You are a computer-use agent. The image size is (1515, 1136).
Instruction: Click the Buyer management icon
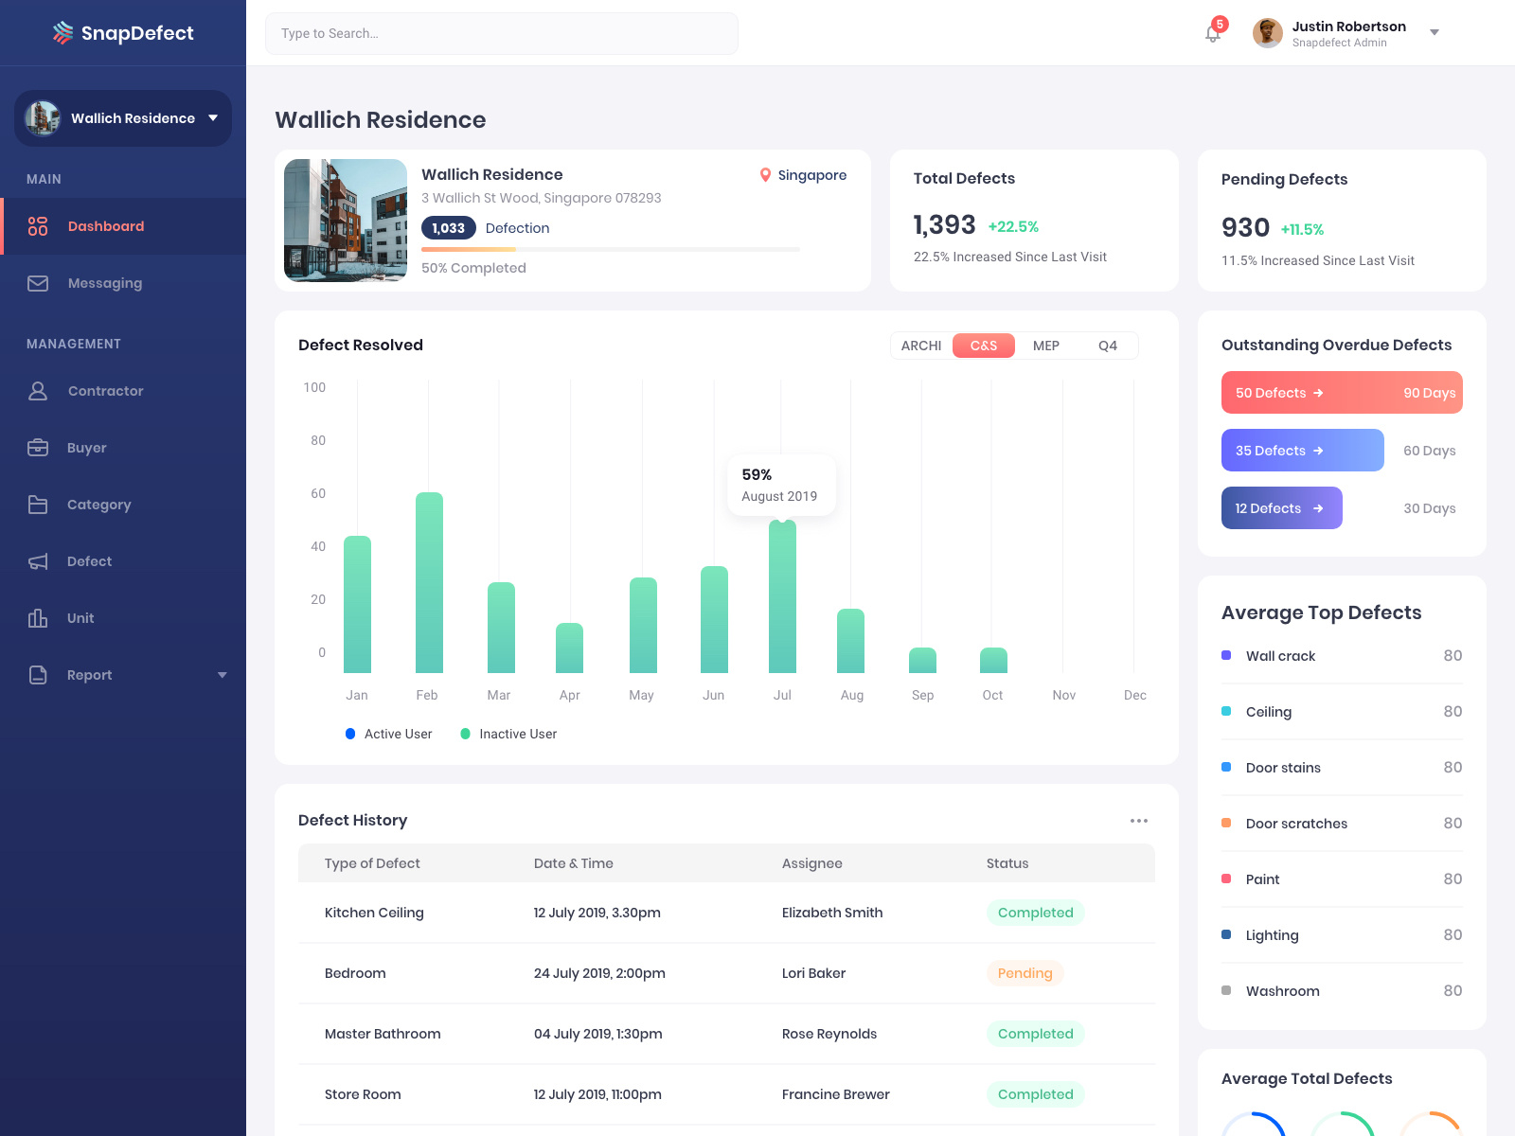pos(38,448)
